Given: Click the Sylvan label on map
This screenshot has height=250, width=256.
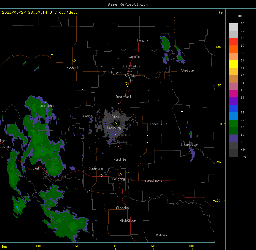Looking at the screenshot, I should coord(116,73).
